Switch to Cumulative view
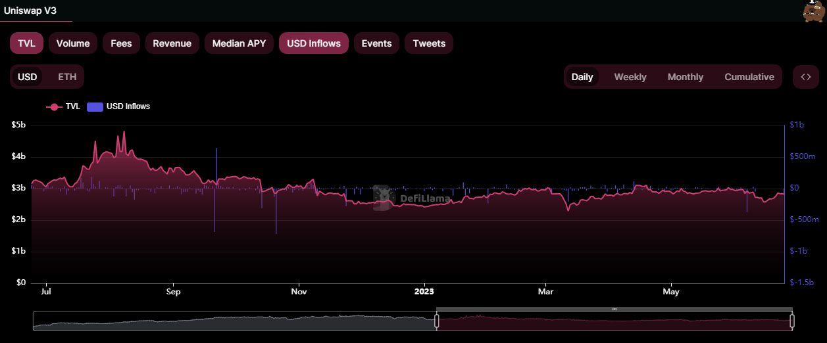The image size is (827, 343). point(749,77)
